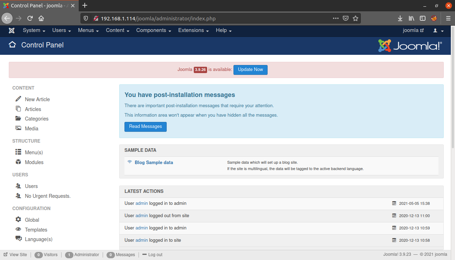This screenshot has width=455, height=260.
Task: Expand the Menus dropdown menu
Action: coord(88,31)
